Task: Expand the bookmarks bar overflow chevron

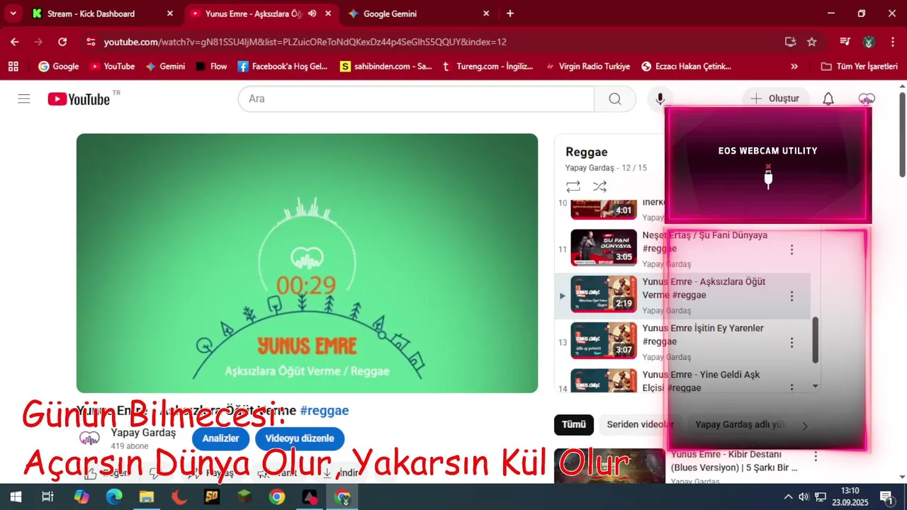Action: pos(794,66)
